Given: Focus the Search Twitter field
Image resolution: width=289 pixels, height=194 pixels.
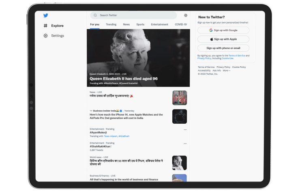Looking at the screenshot, I should pos(133,15).
